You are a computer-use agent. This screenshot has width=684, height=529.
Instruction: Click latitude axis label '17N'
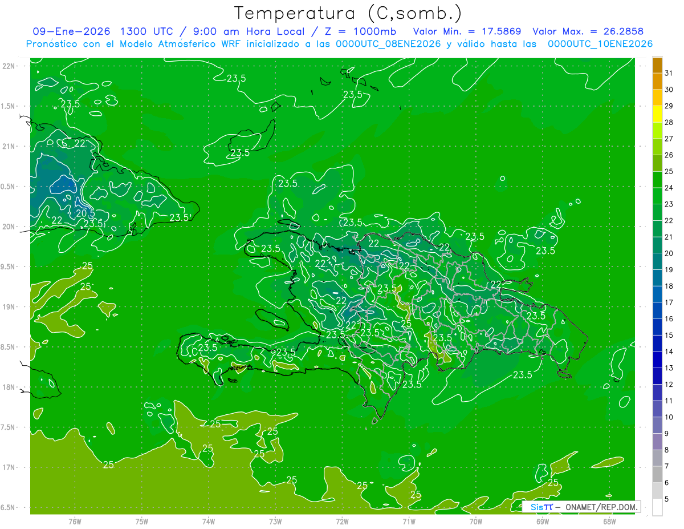9,467
